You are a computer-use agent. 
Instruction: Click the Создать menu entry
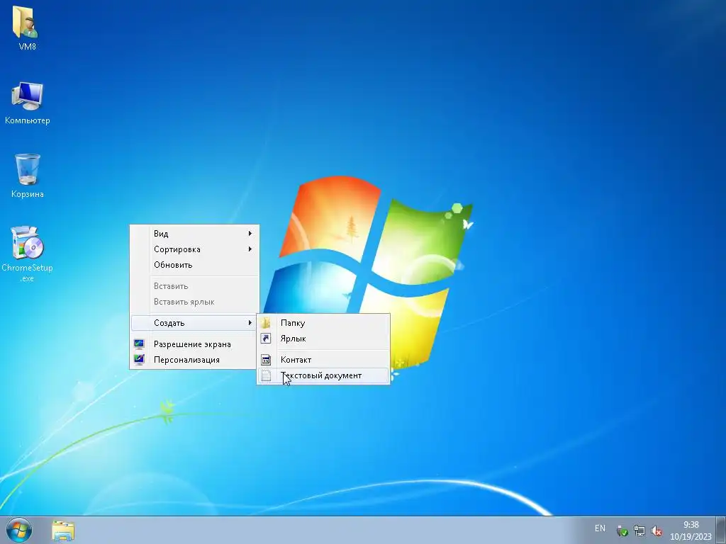pos(195,323)
